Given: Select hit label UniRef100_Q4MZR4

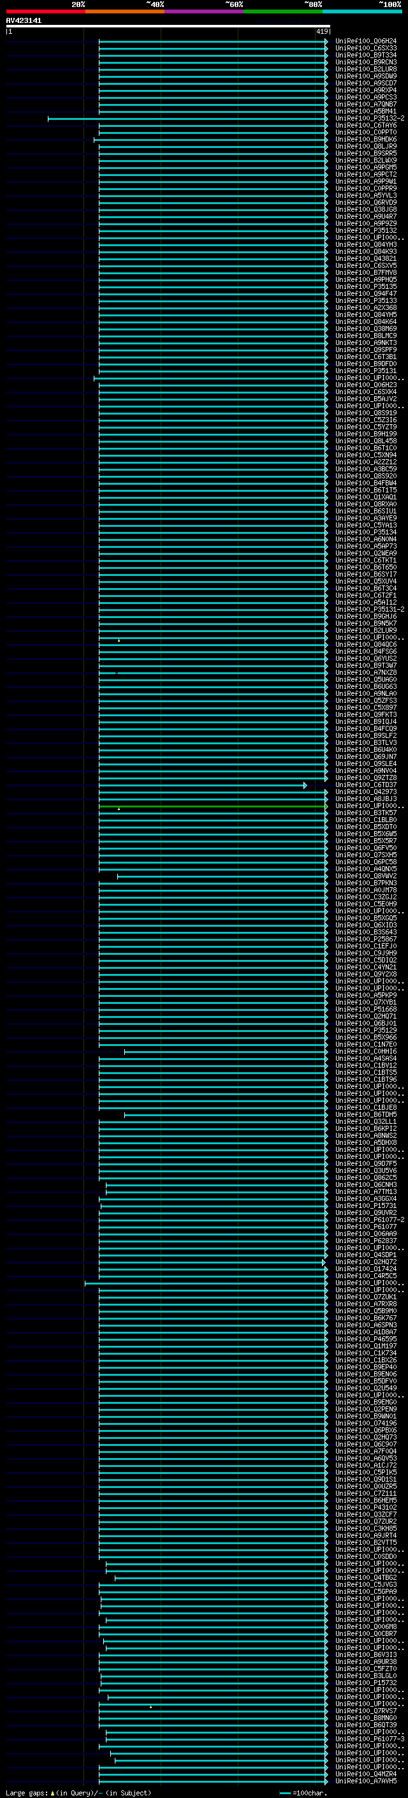Looking at the screenshot, I should pos(366,1774).
